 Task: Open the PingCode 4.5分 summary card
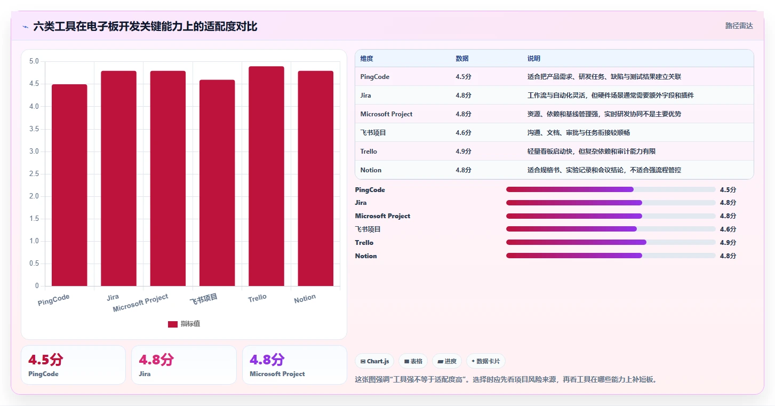click(73, 365)
